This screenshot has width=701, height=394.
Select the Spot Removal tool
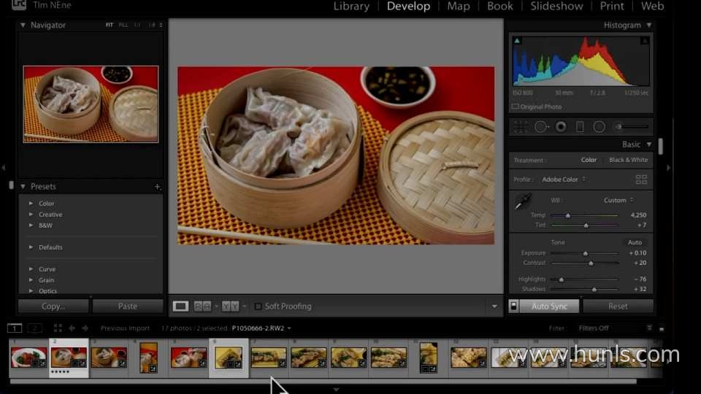click(x=541, y=127)
